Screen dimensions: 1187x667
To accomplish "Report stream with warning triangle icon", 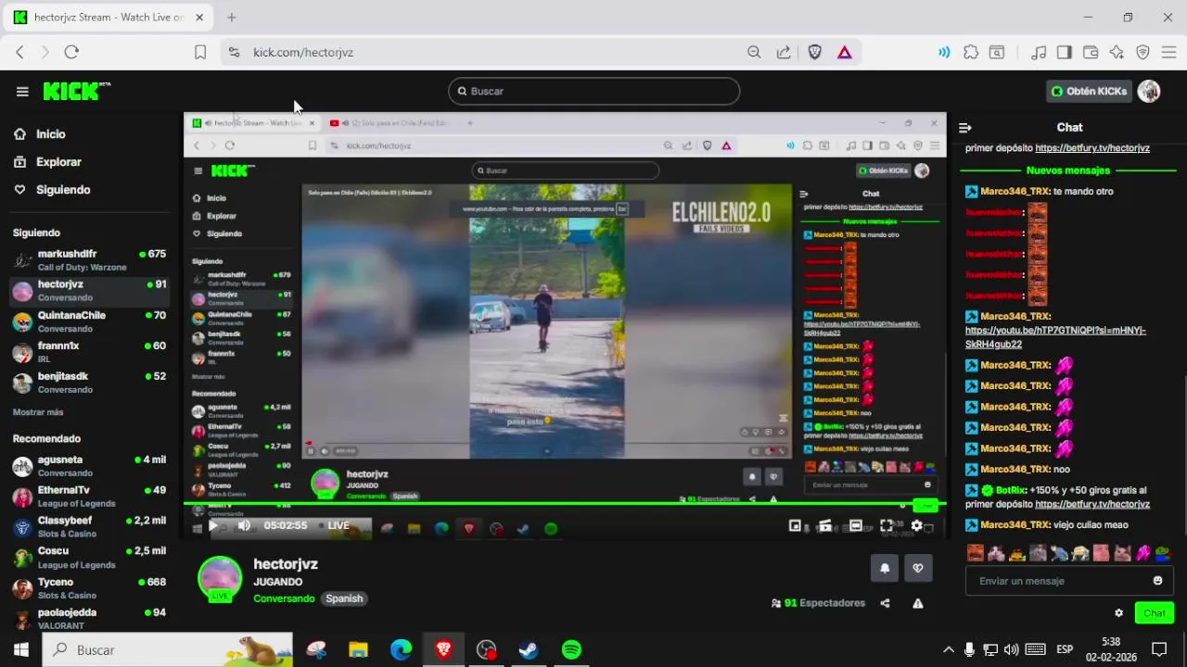I will point(918,603).
